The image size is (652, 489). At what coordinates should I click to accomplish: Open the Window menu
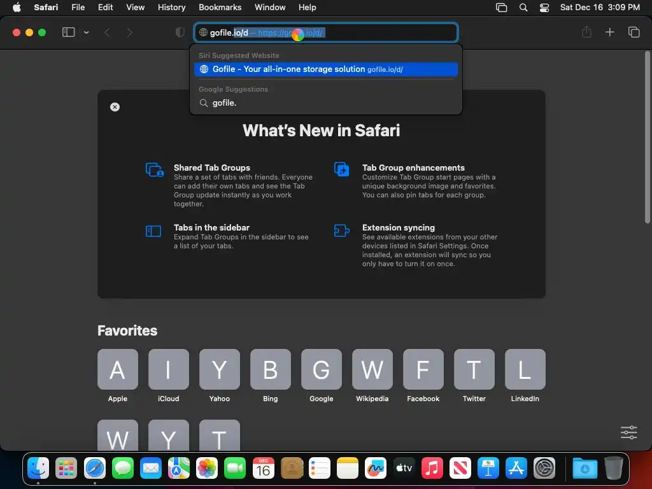[x=270, y=8]
